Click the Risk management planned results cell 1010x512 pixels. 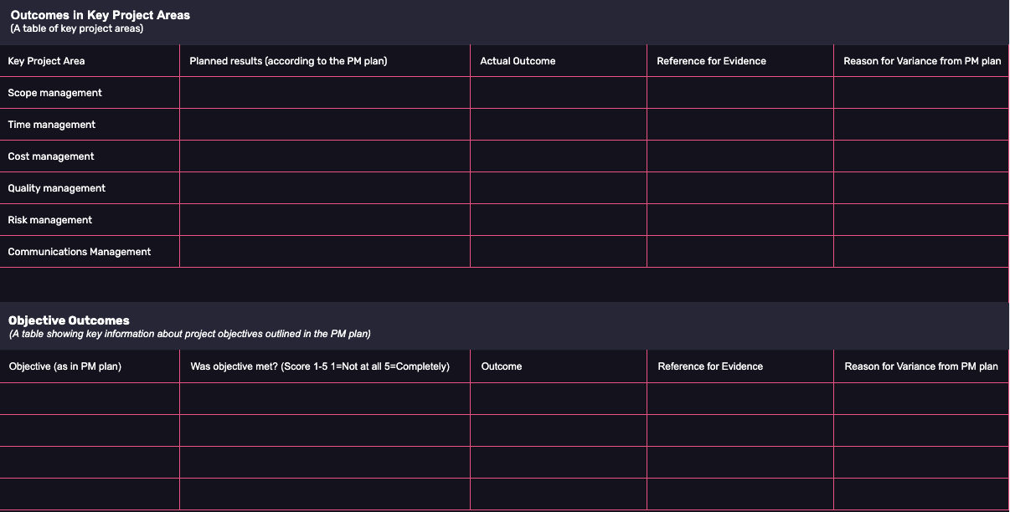(325, 220)
